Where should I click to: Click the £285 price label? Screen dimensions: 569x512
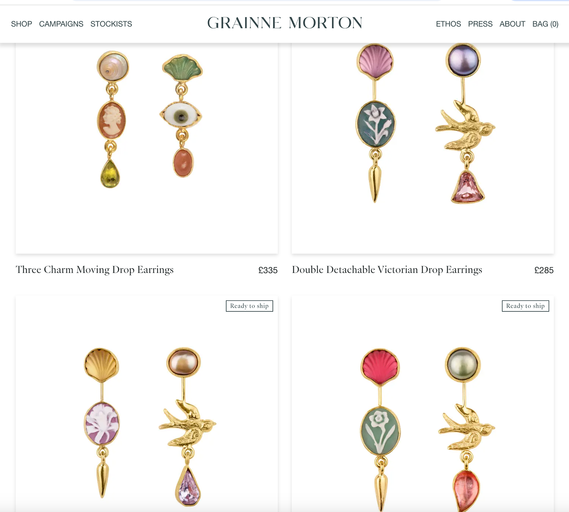point(544,270)
